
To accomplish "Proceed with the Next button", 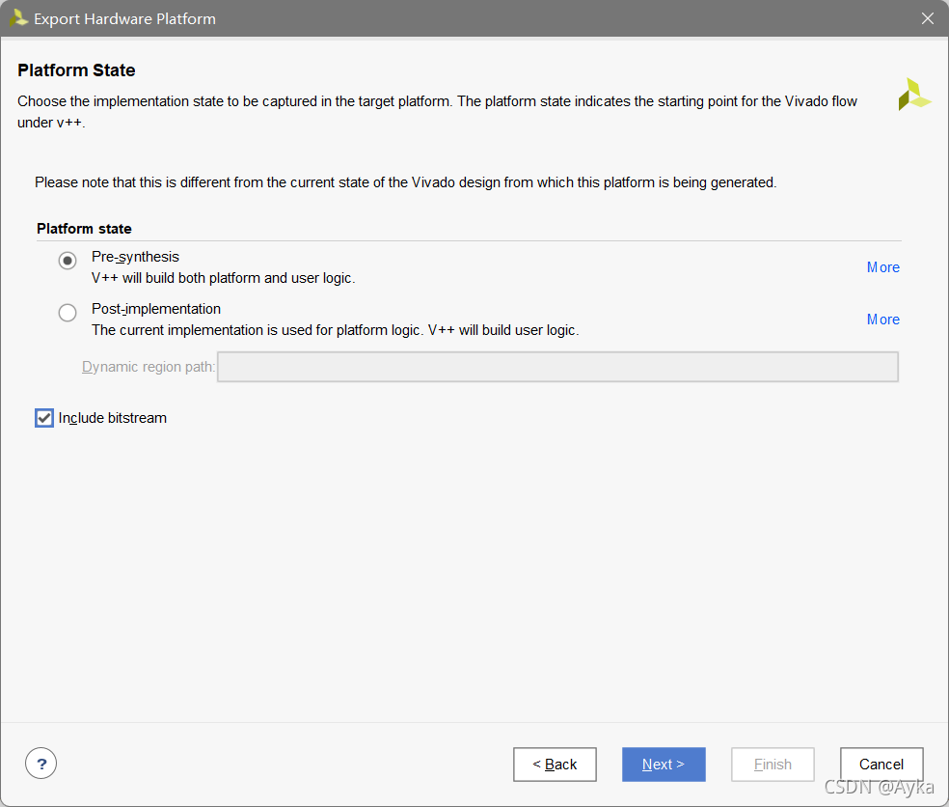I will [x=664, y=764].
